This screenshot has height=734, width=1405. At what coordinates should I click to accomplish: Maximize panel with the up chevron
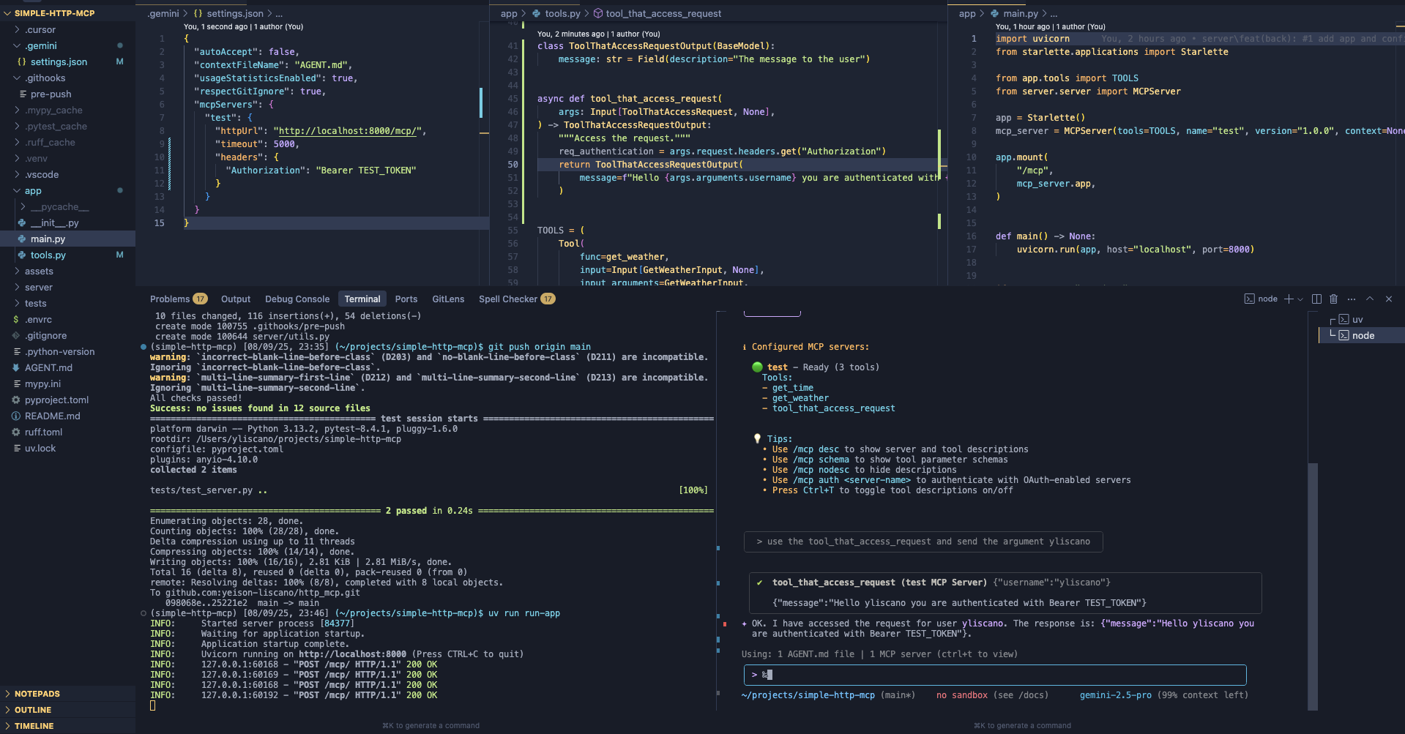pyautogui.click(x=1370, y=299)
